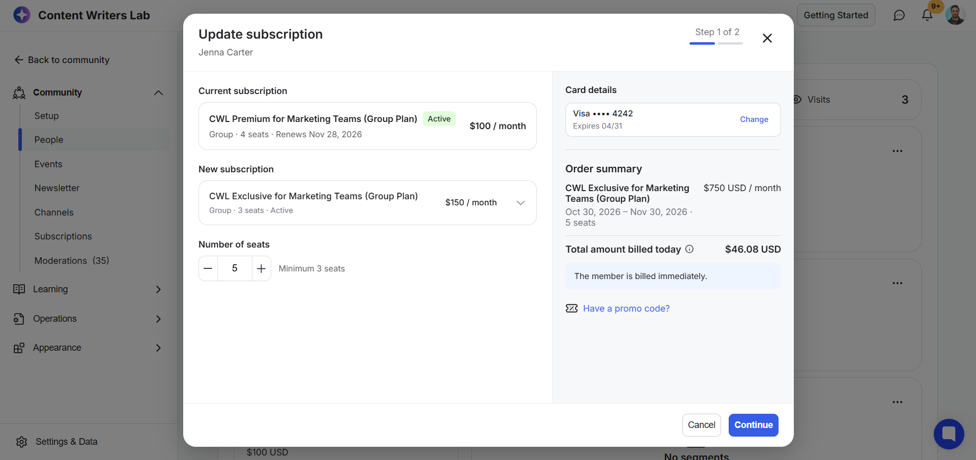976x460 pixels.
Task: Open the chat messages icon
Action: point(899,15)
